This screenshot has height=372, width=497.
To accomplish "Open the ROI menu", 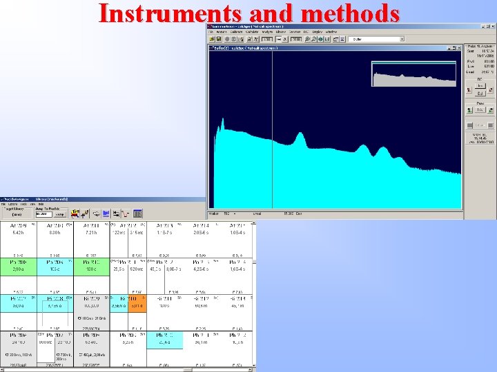I will point(306,32).
